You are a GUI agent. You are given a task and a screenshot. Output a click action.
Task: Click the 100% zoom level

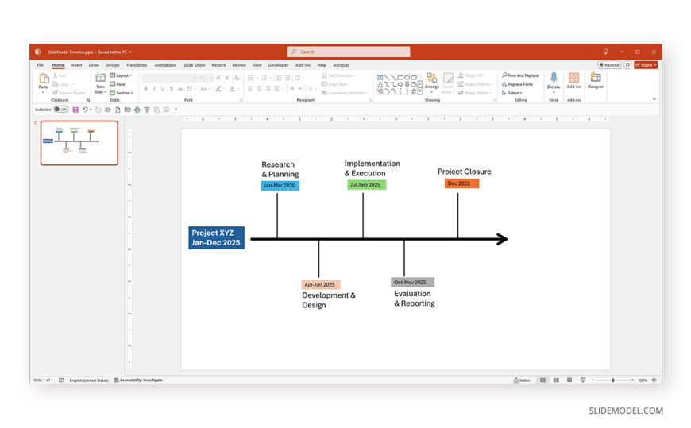643,380
